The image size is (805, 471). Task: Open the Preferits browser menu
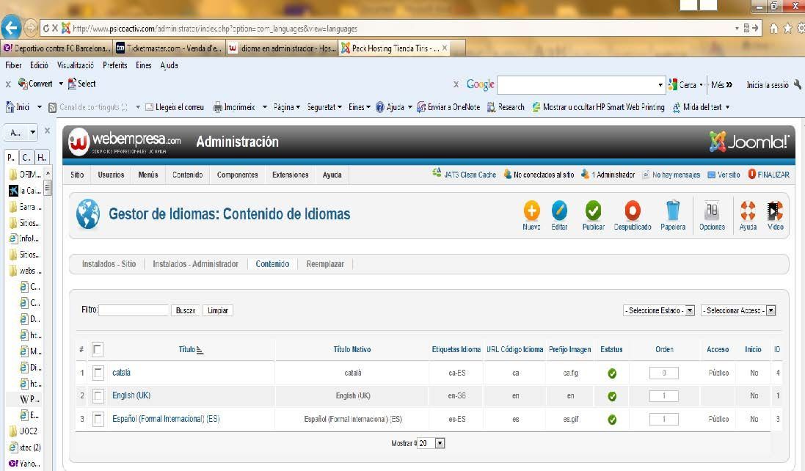pos(115,65)
